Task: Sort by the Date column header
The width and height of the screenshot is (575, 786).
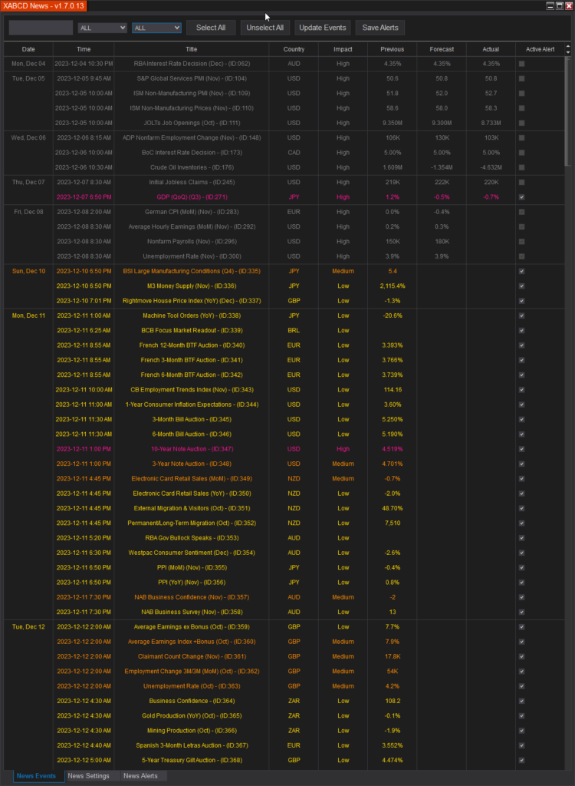Action: tap(28, 49)
